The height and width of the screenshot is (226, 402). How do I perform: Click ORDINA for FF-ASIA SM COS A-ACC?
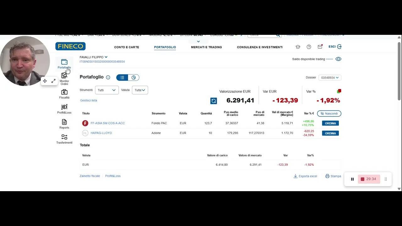[330, 123]
